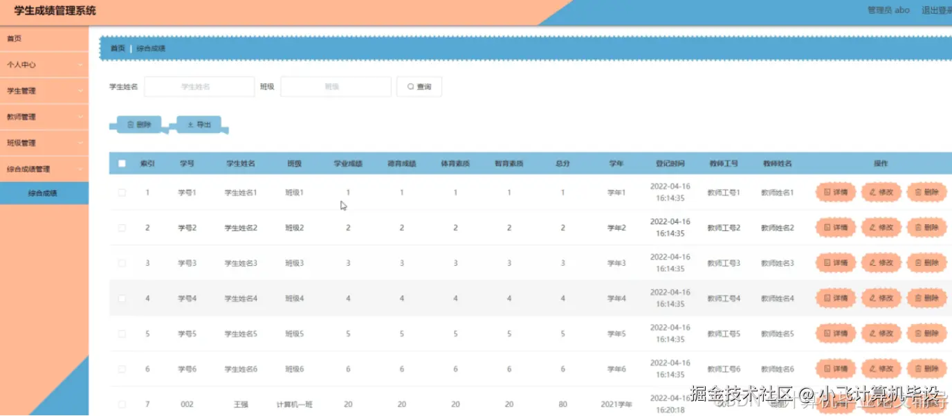Check the box for row 学号4
The image size is (952, 416).
tap(122, 298)
